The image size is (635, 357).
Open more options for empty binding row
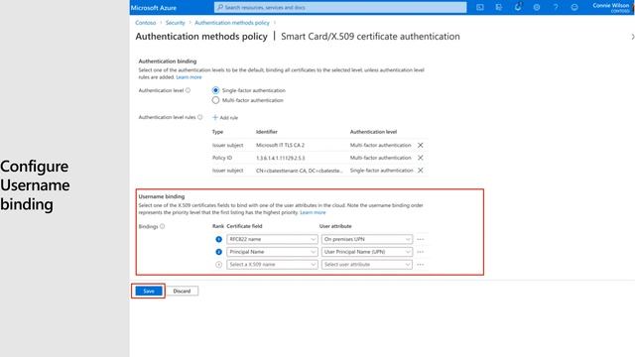421,265
